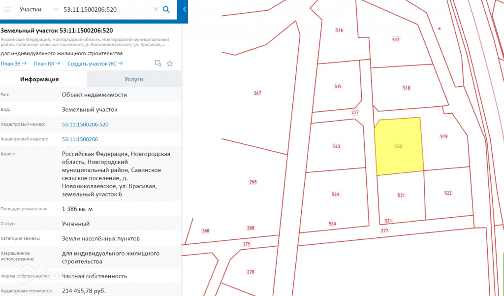The height and width of the screenshot is (296, 504).
Task: Open План ЗУ link
Action: pyautogui.click(x=13, y=64)
